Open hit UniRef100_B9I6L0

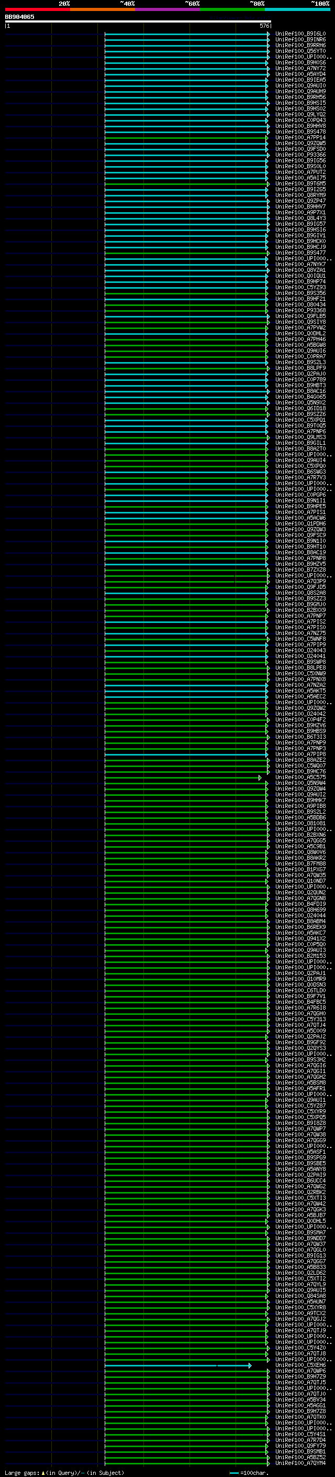click(300, 34)
